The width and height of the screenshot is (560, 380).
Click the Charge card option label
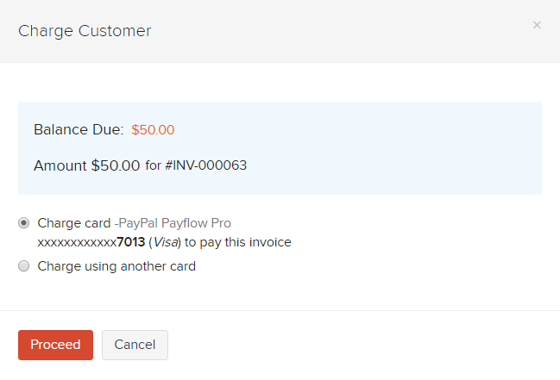click(74, 223)
